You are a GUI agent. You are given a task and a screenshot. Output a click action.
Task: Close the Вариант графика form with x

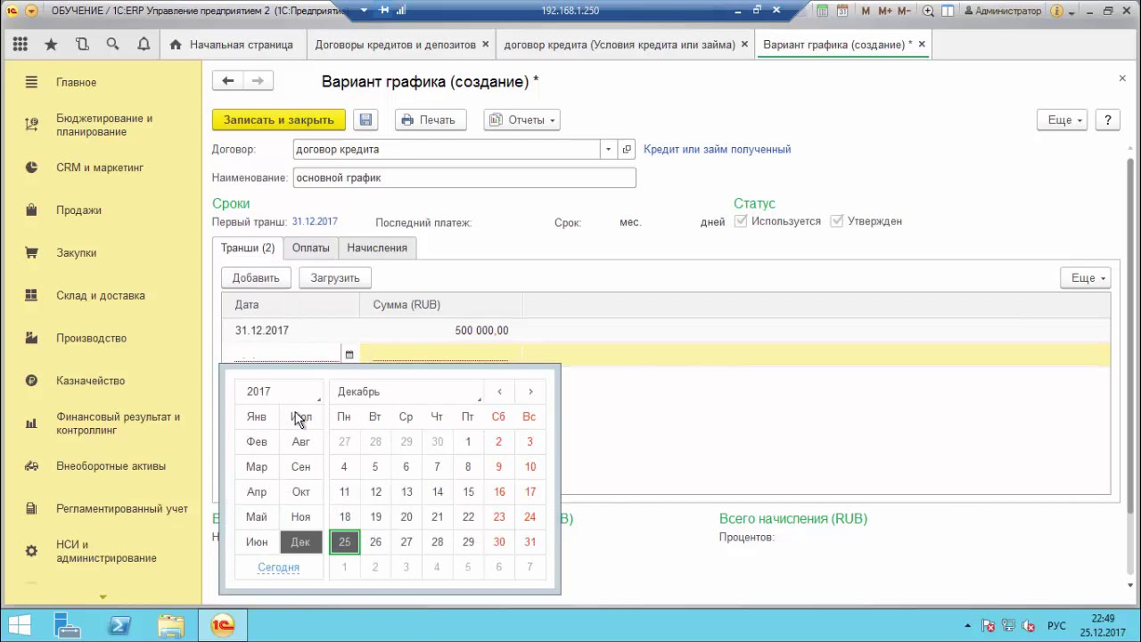(x=1122, y=78)
